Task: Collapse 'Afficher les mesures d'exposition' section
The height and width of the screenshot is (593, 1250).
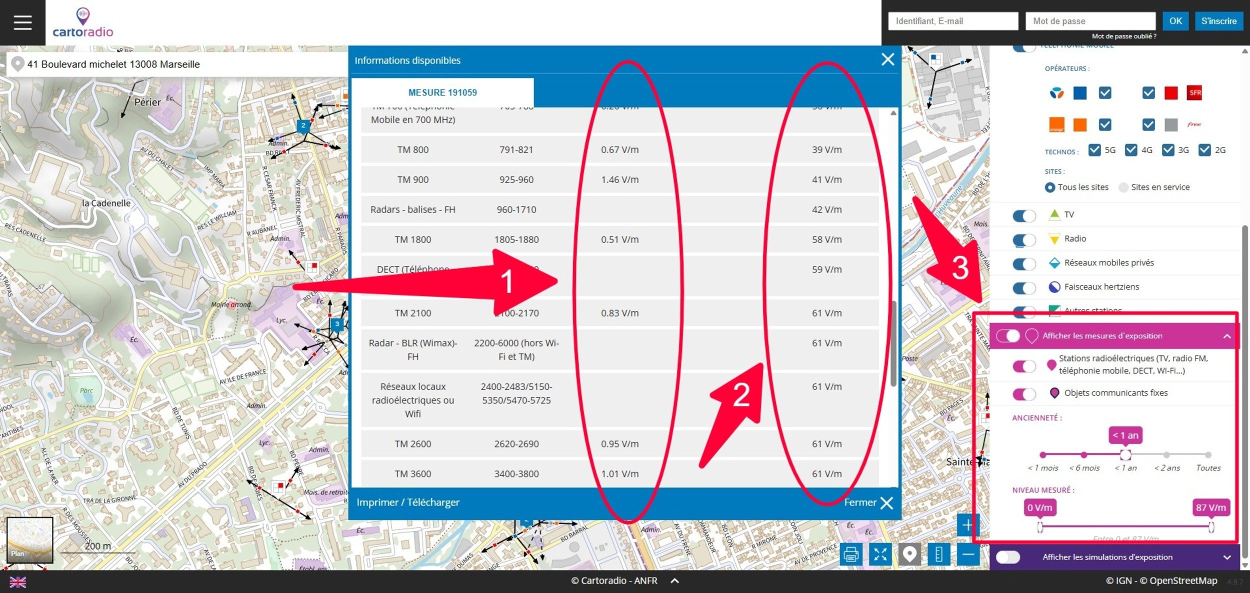Action: point(1226,336)
